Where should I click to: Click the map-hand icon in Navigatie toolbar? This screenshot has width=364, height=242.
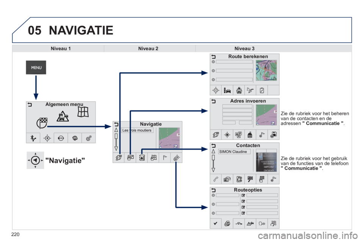pyautogui.click(x=154, y=158)
